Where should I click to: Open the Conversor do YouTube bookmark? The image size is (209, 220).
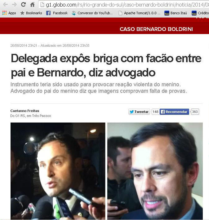[x=92, y=13]
